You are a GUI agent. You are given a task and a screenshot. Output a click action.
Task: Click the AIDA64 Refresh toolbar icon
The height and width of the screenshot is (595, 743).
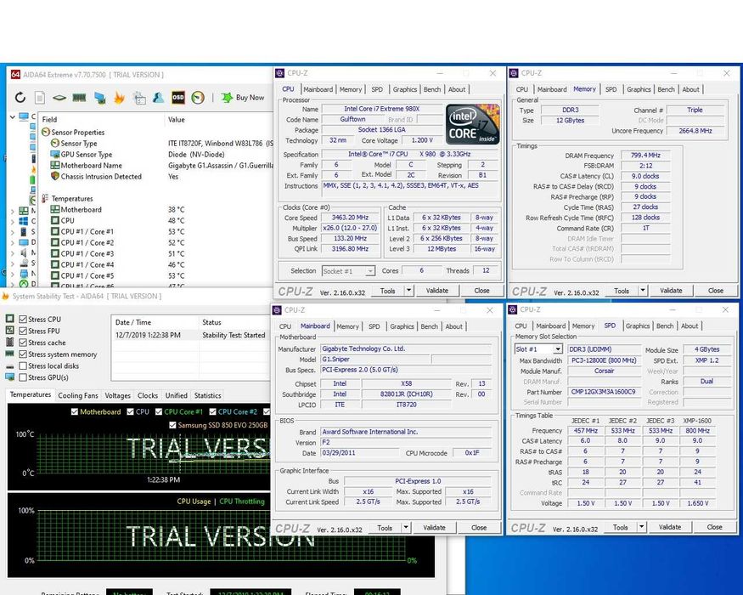(20, 98)
